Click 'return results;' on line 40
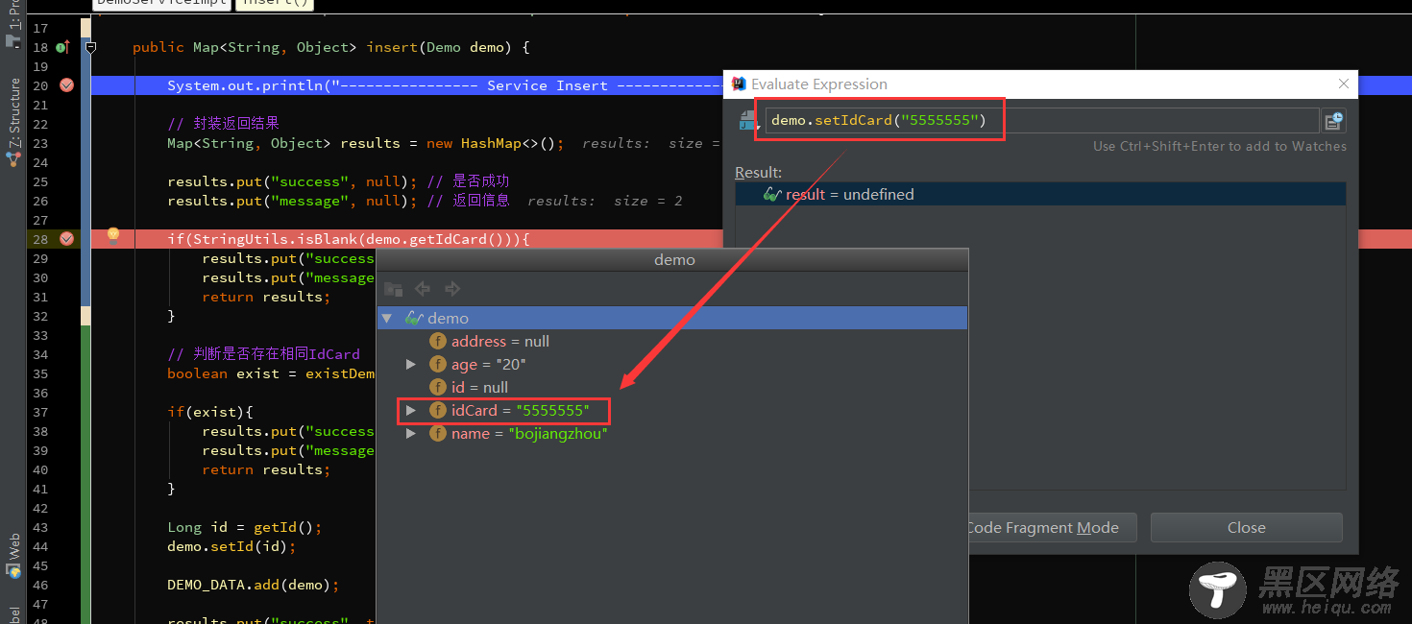This screenshot has height=624, width=1412. 266,469
